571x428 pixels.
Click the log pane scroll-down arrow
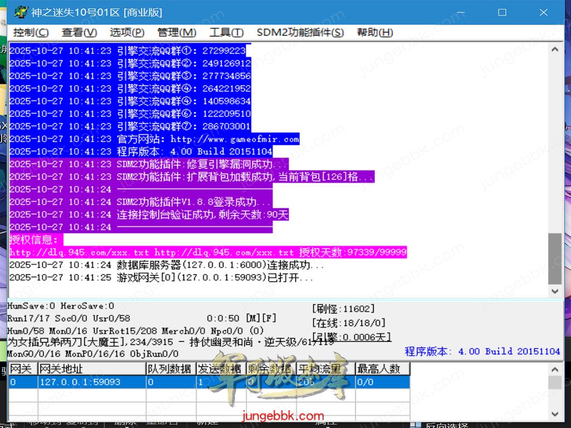coord(555,291)
